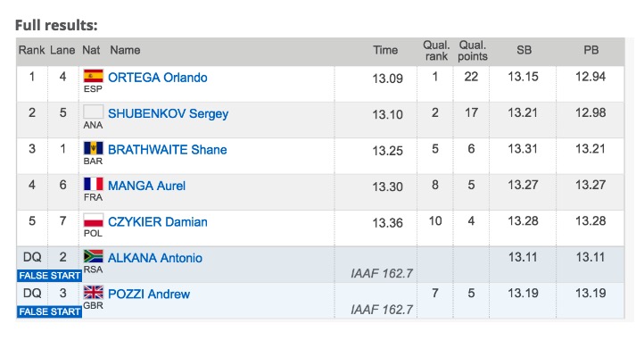The image size is (636, 340).
Task: Click the blank ANA flag icon
Action: pyautogui.click(x=94, y=112)
